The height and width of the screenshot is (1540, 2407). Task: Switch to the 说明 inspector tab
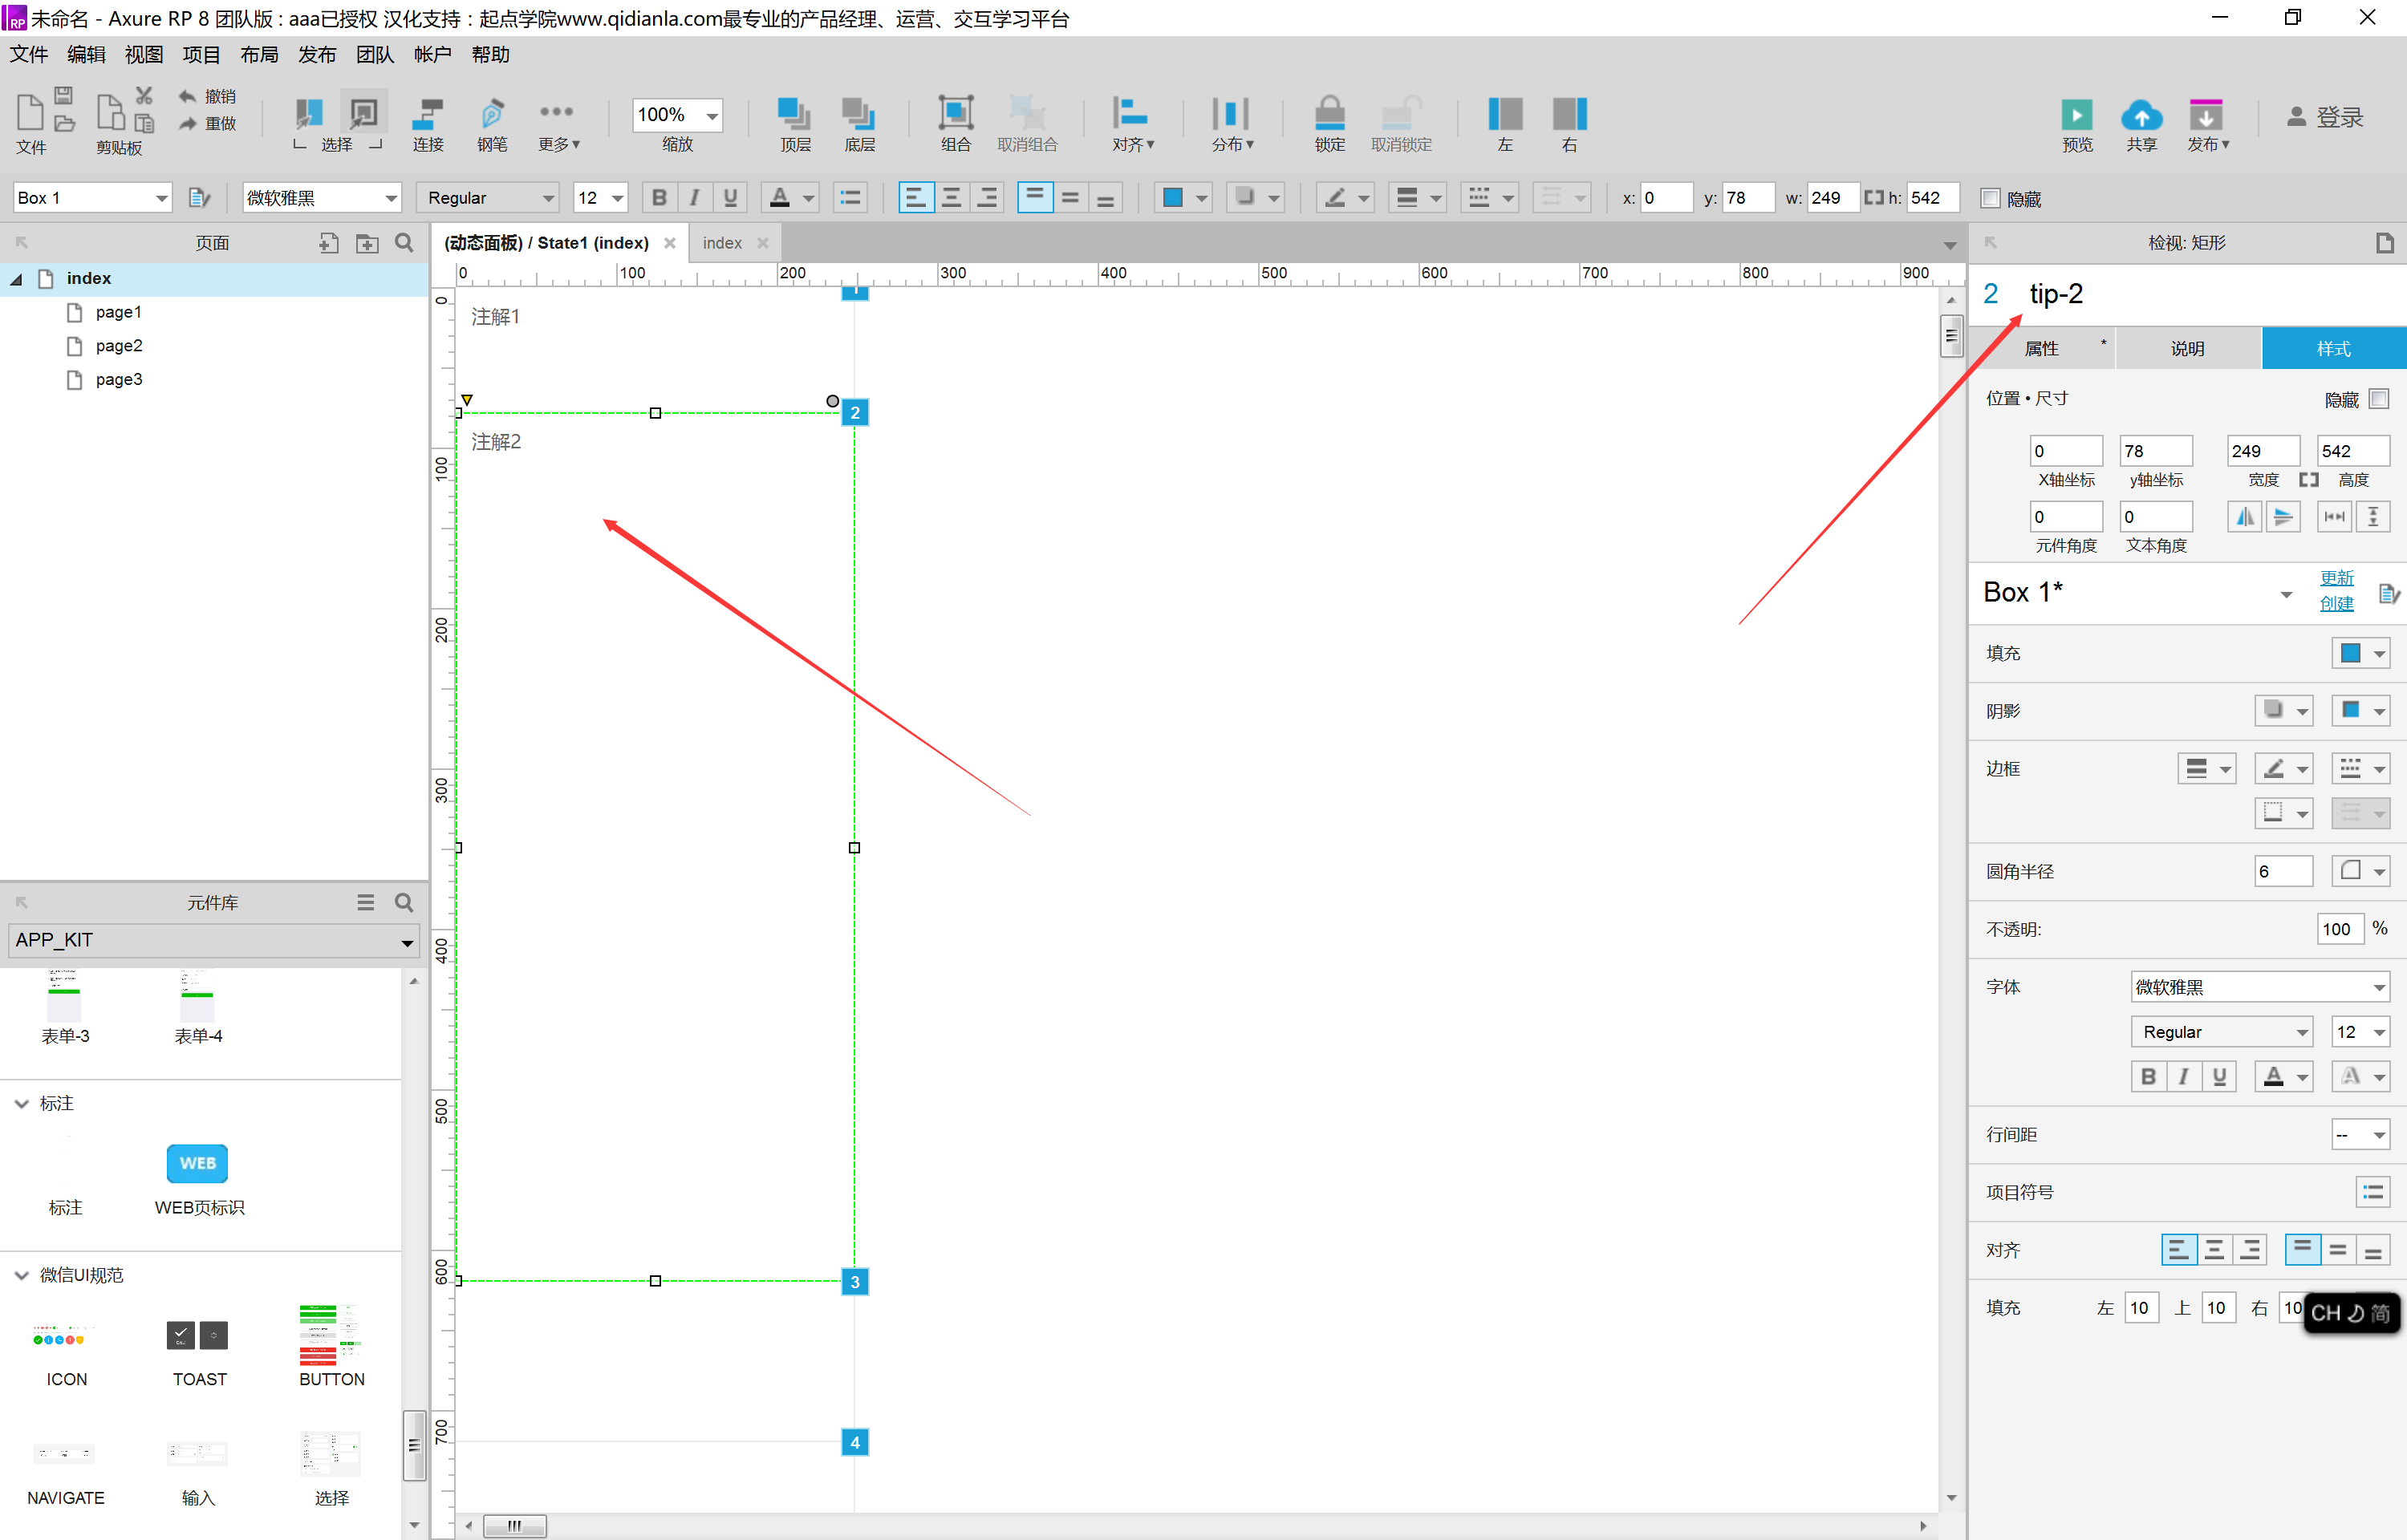point(2187,348)
